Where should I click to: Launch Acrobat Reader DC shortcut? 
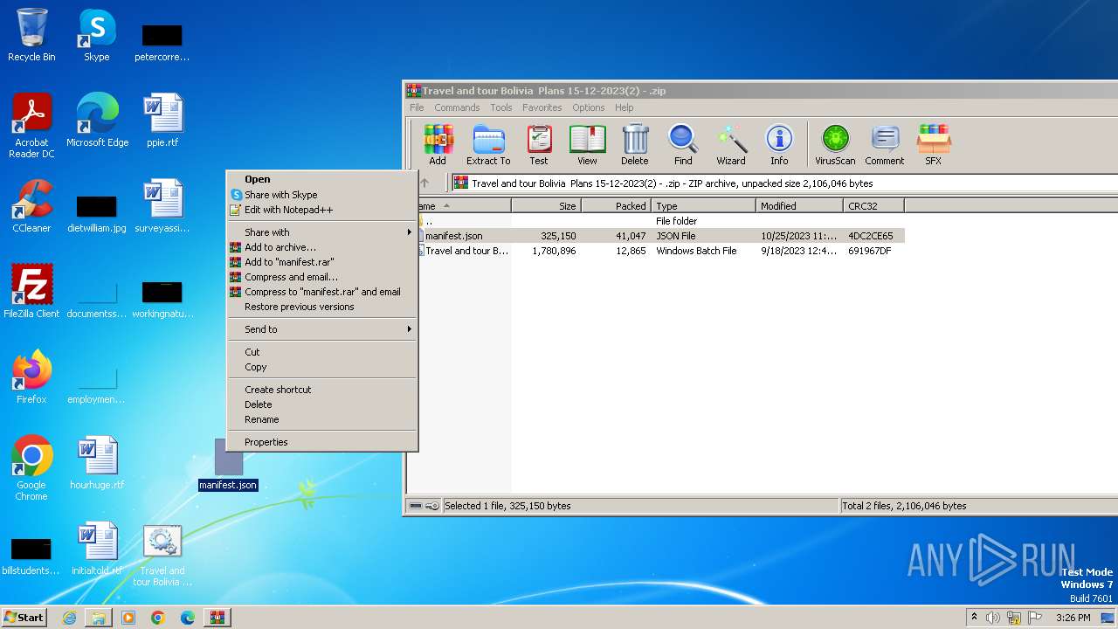[31, 126]
